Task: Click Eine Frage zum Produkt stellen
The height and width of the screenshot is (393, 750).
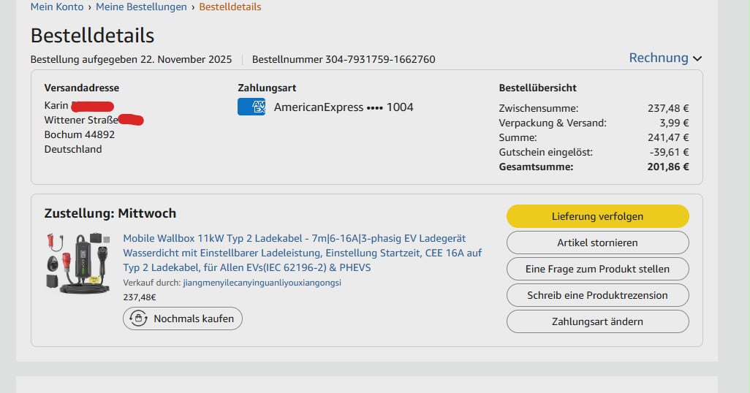Action: pos(597,269)
